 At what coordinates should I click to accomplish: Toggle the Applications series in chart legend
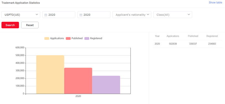pyautogui.click(x=54, y=38)
